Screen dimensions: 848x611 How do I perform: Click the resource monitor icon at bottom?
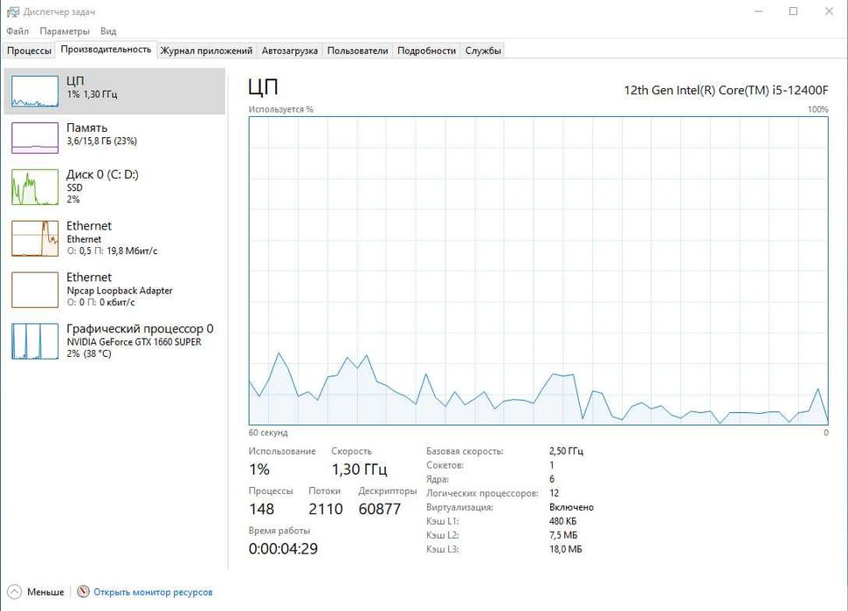(x=84, y=592)
